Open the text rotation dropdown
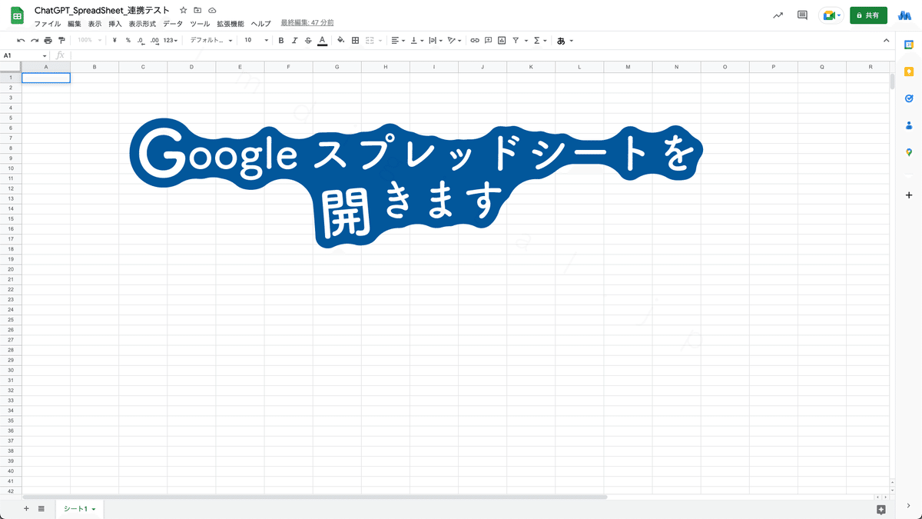Viewport: 922px width, 519px height. coord(454,40)
